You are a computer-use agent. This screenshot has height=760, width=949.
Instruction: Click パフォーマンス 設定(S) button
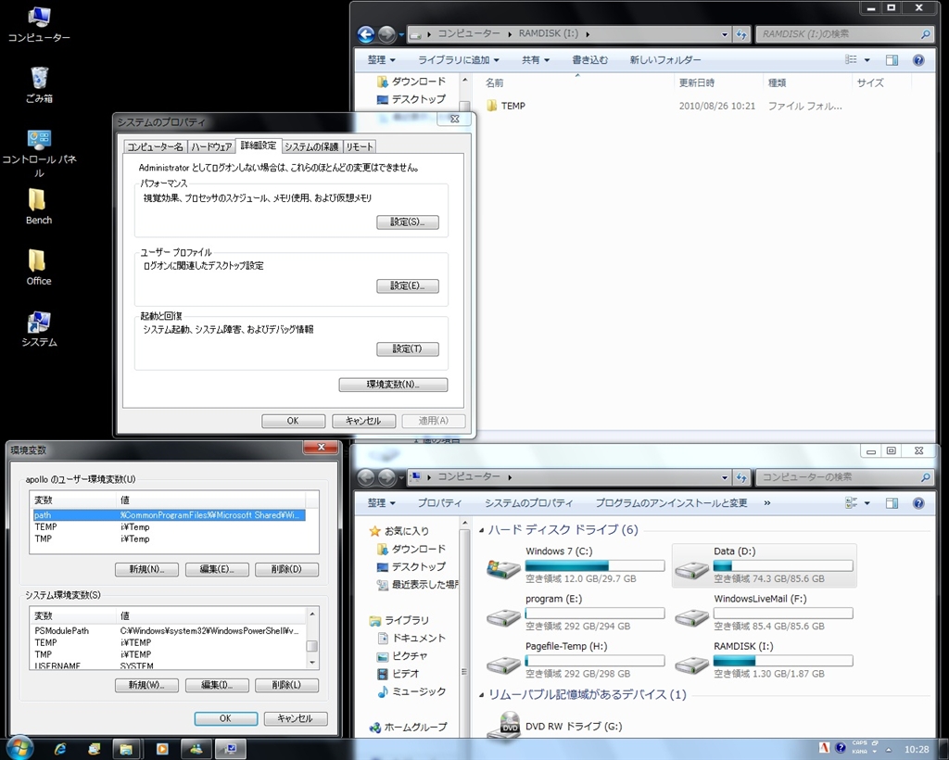pos(408,222)
